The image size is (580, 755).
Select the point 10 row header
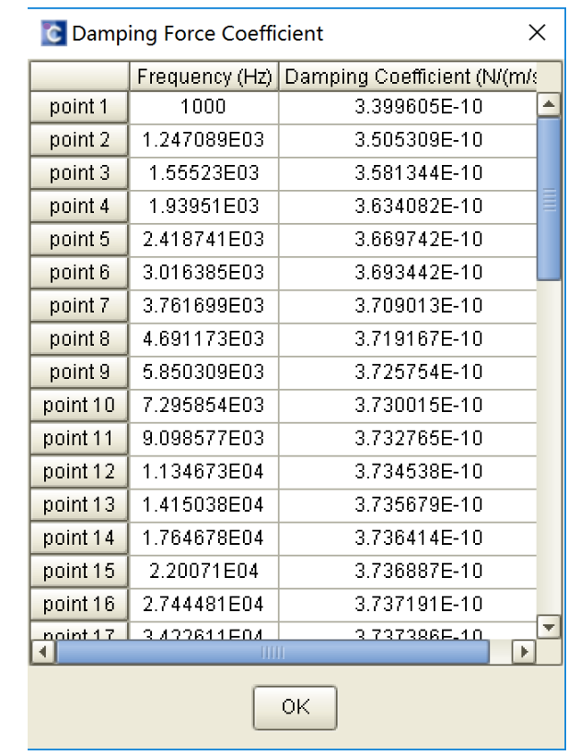point(79,406)
